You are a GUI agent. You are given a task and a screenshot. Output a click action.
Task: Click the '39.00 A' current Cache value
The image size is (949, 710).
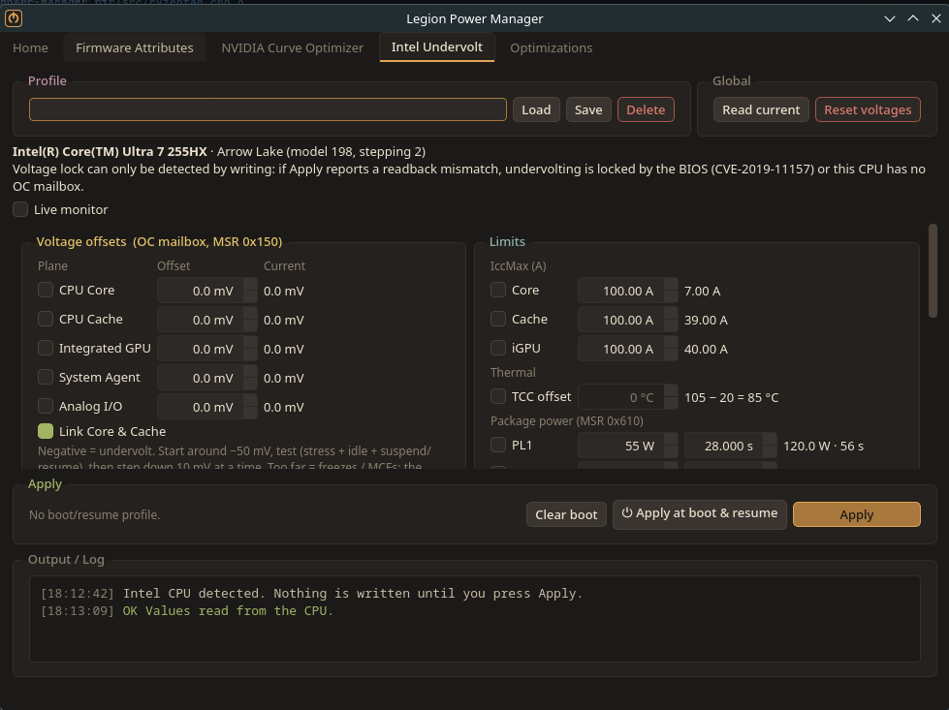(706, 320)
